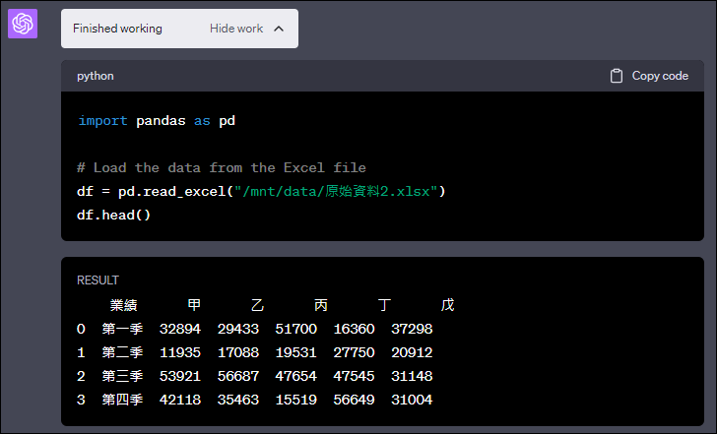This screenshot has width=717, height=434.
Task: Click the 丁 column header
Action: [384, 305]
